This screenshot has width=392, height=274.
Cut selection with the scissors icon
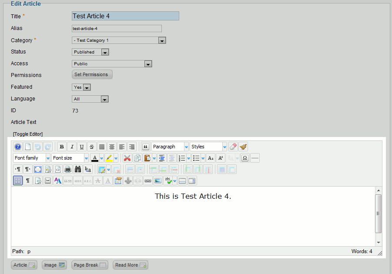127,158
